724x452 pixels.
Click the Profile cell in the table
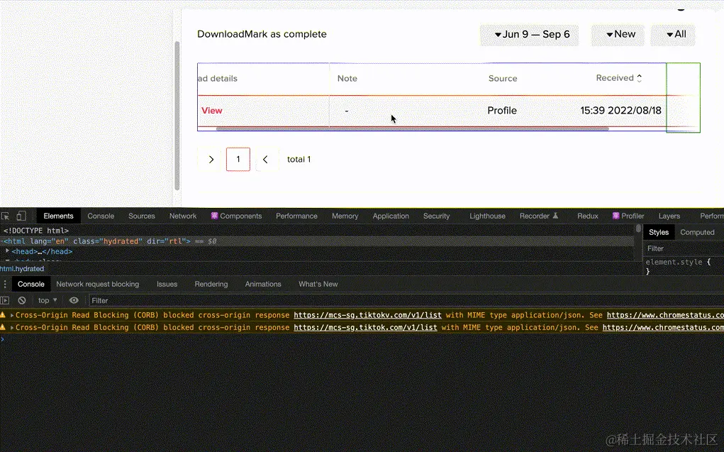[x=502, y=111]
